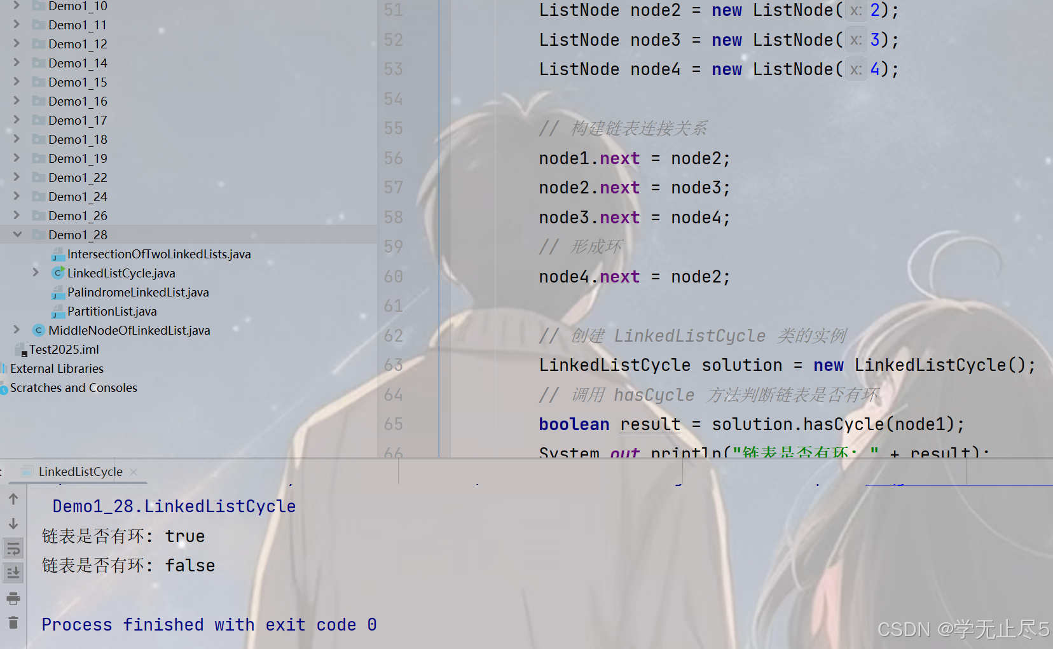Expand the Demo1_14 folder

(17, 63)
